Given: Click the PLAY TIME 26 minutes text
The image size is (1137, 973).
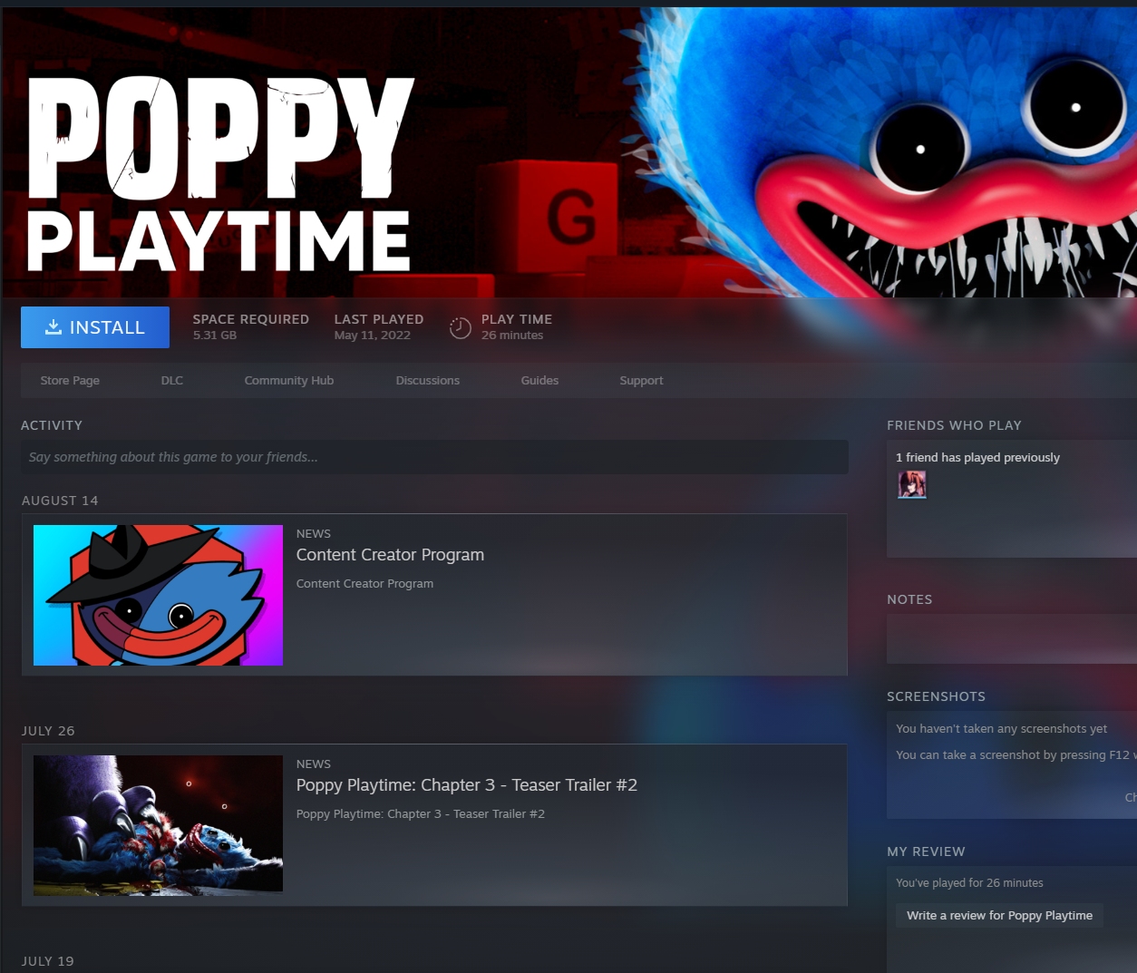Looking at the screenshot, I should [x=517, y=326].
